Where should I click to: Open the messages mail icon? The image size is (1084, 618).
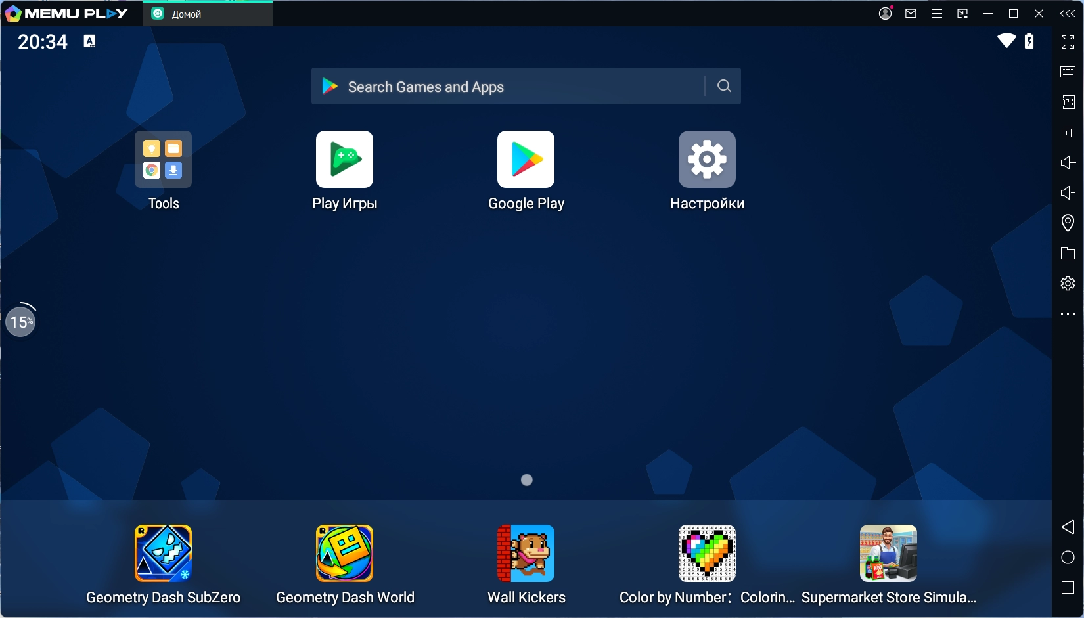coord(911,13)
